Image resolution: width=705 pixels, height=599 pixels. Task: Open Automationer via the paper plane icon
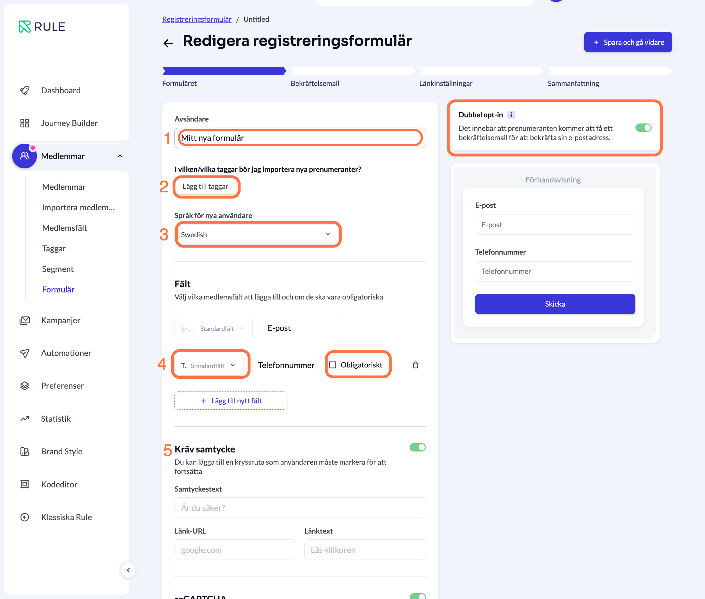point(25,353)
